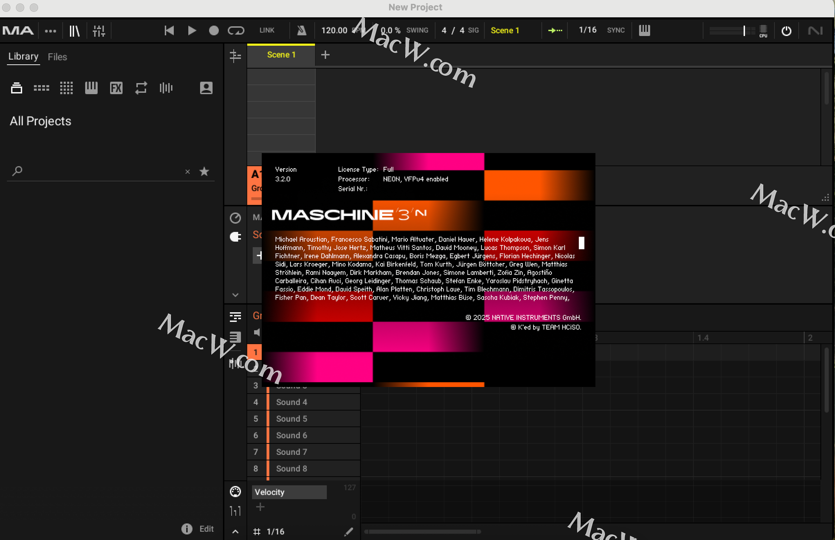Toggle SYNC in the header
The height and width of the screenshot is (540, 835).
[616, 30]
